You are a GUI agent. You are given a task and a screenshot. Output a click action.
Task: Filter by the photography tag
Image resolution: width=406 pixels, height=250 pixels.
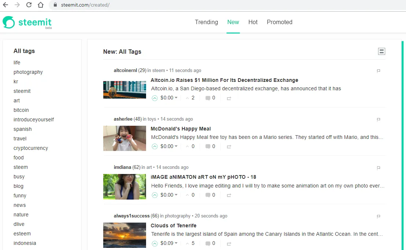click(x=28, y=72)
